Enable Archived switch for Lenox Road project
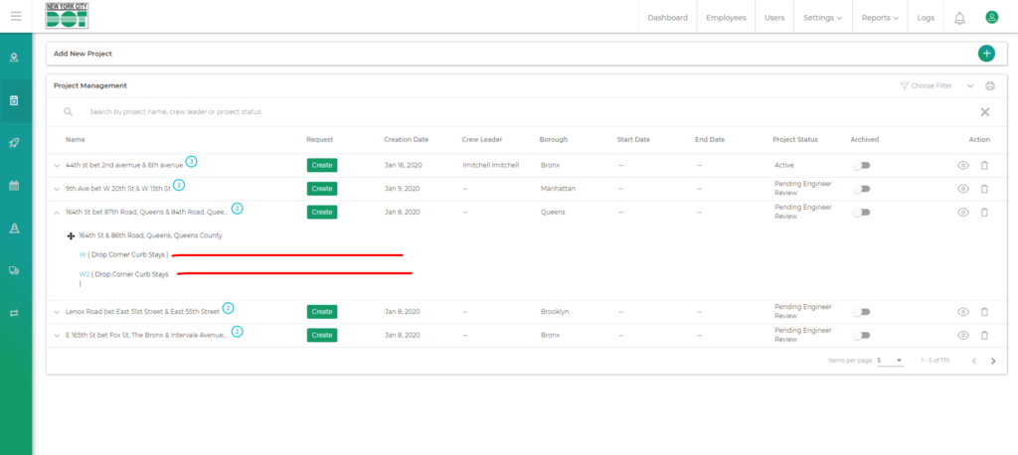 click(861, 312)
